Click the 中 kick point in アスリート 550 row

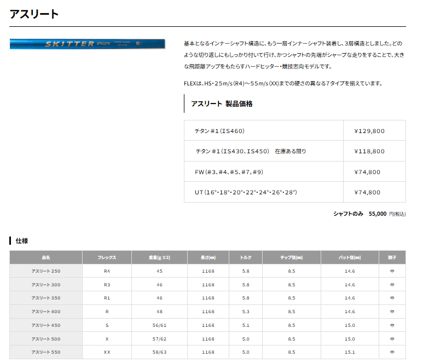[x=392, y=352]
